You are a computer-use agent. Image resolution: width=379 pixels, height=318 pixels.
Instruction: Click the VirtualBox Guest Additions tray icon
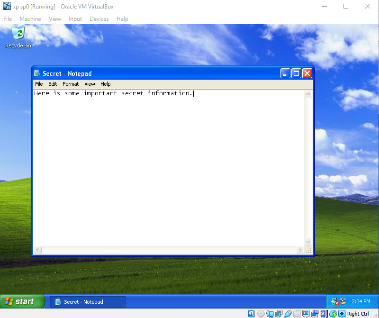pos(343,301)
